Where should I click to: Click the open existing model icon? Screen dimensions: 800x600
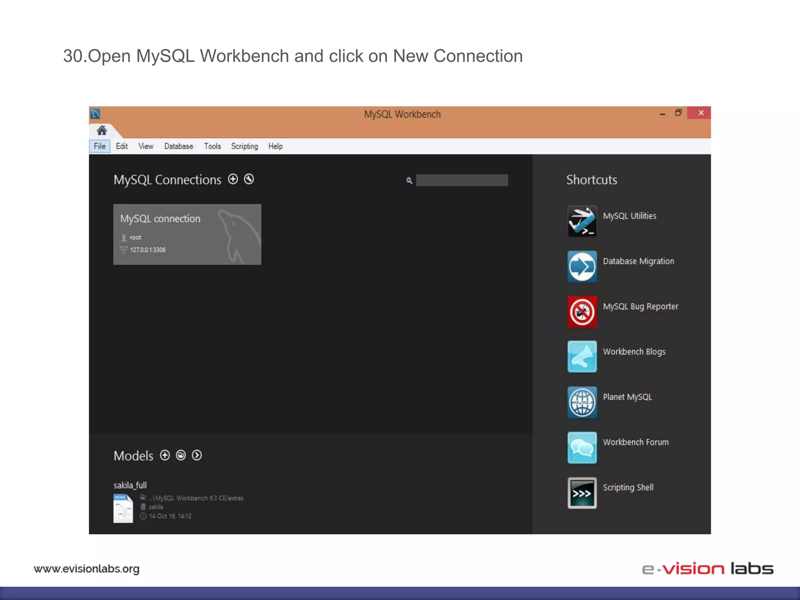181,455
